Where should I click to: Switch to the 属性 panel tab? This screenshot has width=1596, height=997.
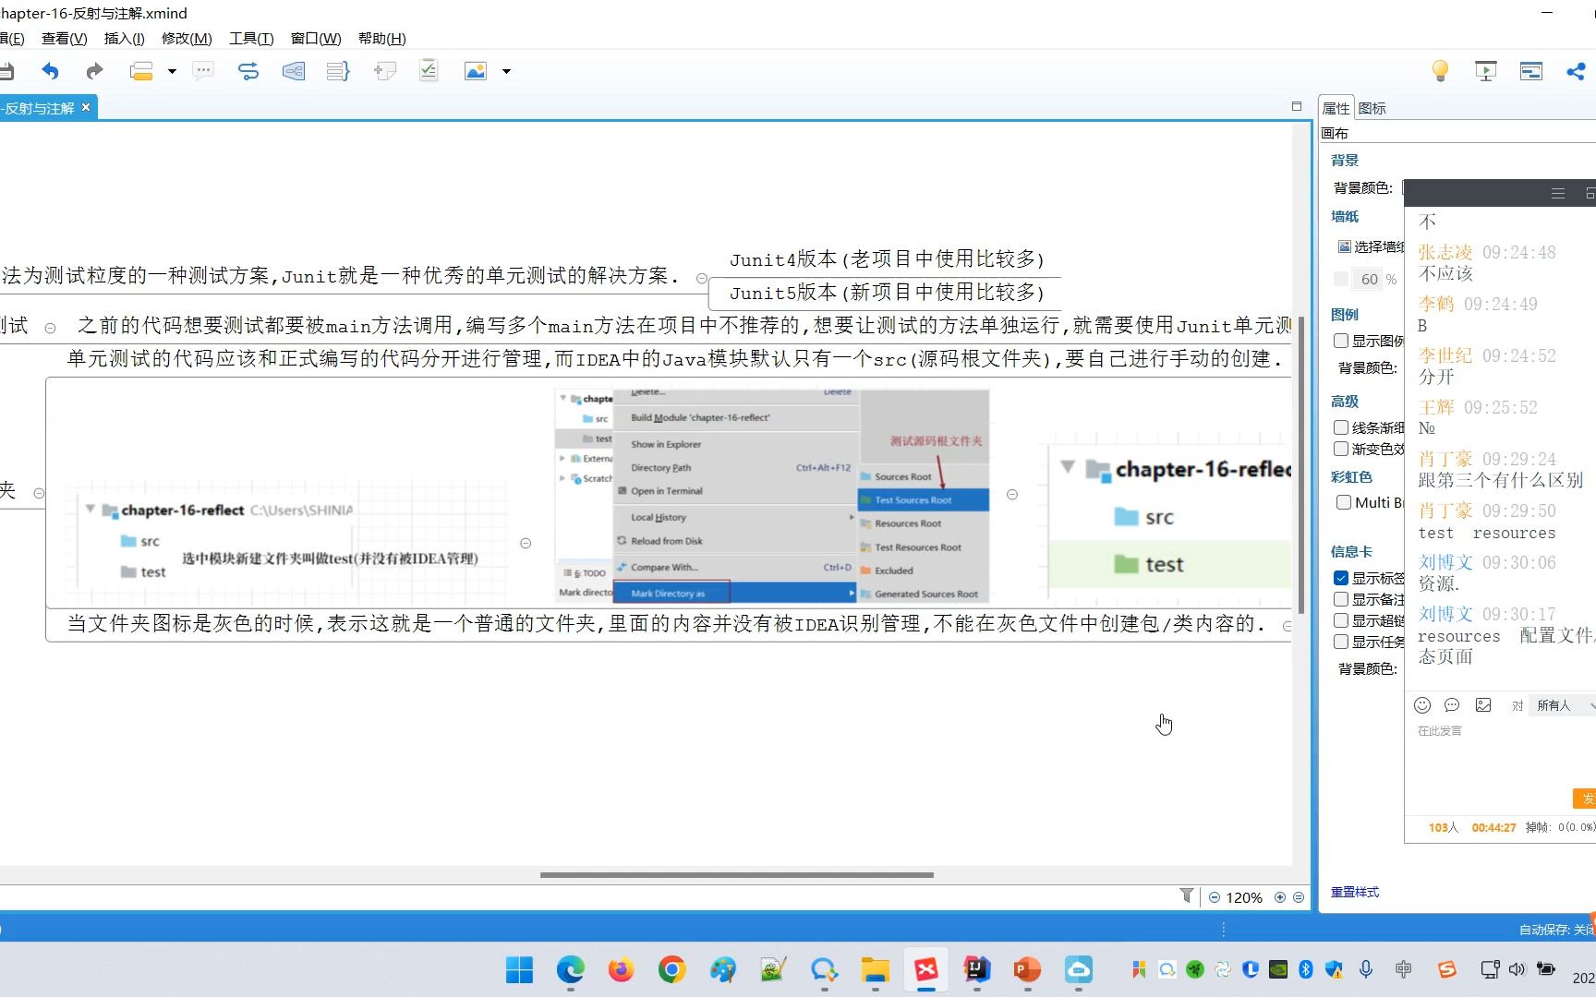pyautogui.click(x=1336, y=108)
